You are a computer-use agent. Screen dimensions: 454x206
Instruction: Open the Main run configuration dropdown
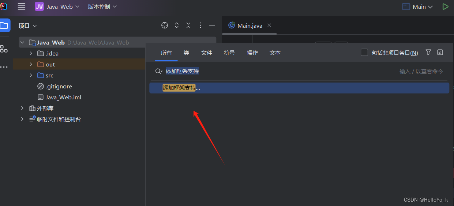(x=417, y=7)
